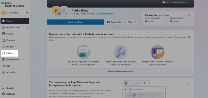Click the Facebook page profile picture
This screenshot has height=98, width=208.
(56, 11)
